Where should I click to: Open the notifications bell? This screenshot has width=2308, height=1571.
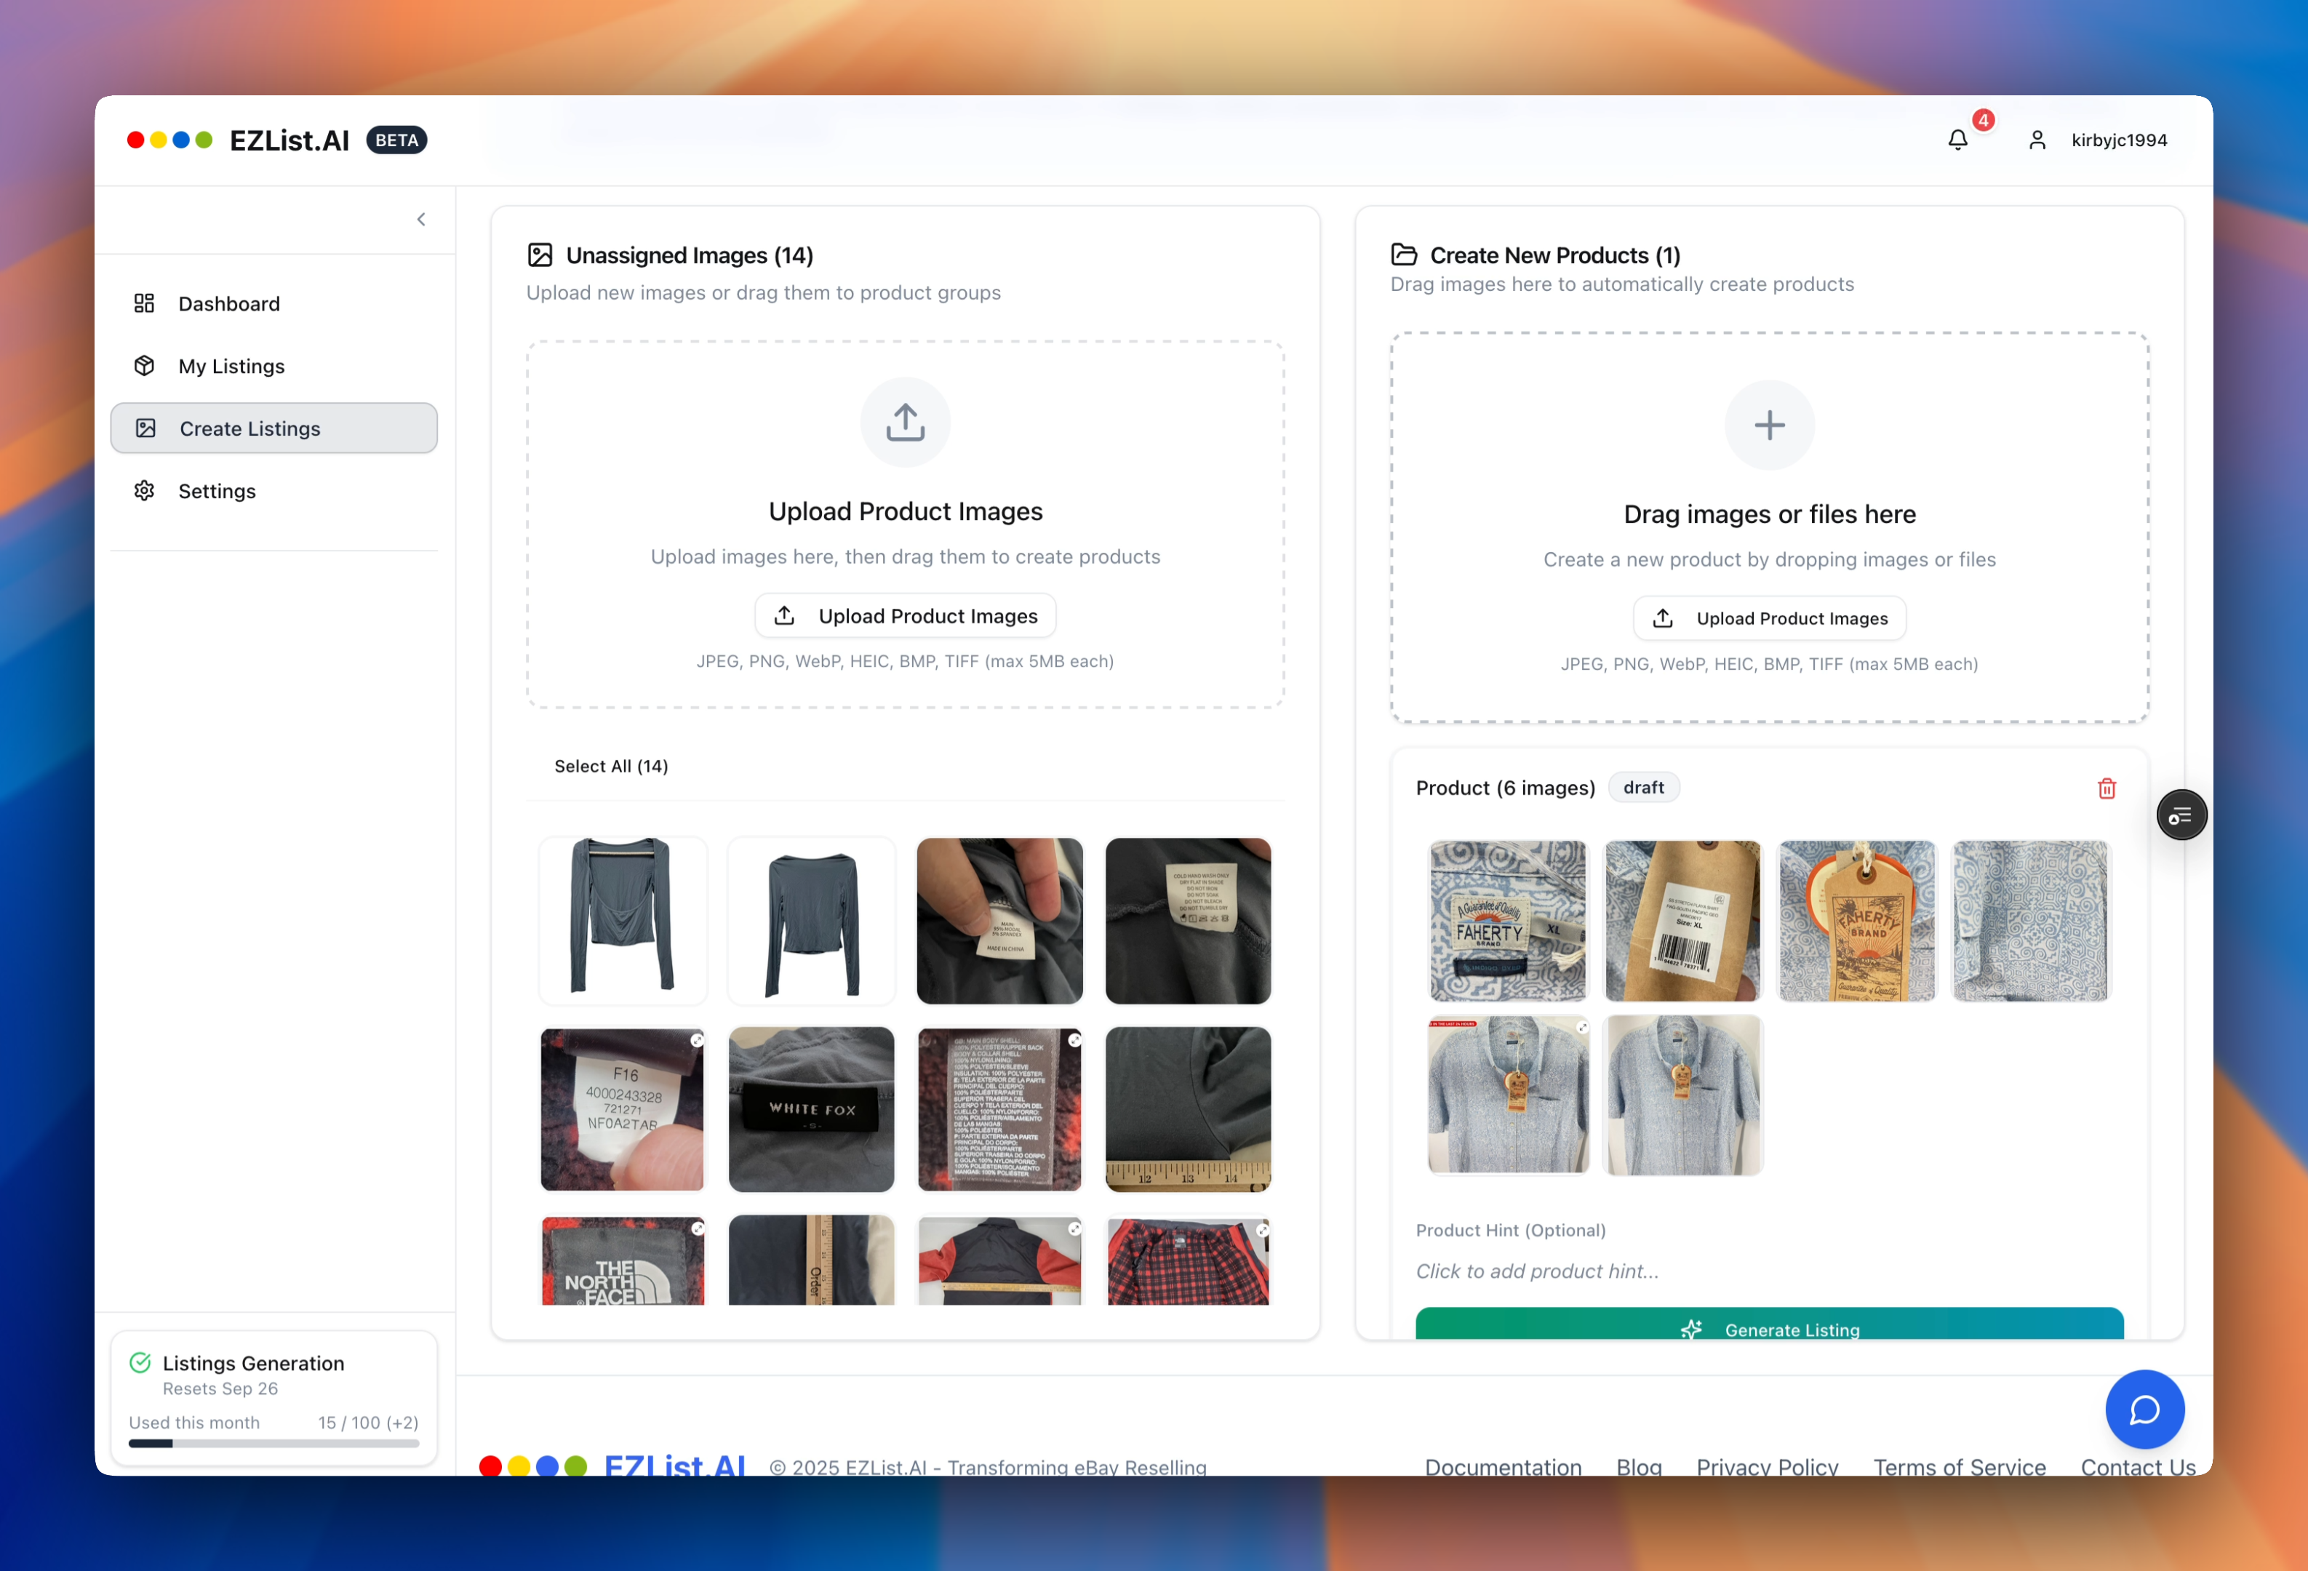pyautogui.click(x=1957, y=140)
